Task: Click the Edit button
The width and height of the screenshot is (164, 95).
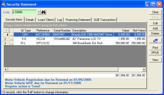Action: click(x=155, y=23)
